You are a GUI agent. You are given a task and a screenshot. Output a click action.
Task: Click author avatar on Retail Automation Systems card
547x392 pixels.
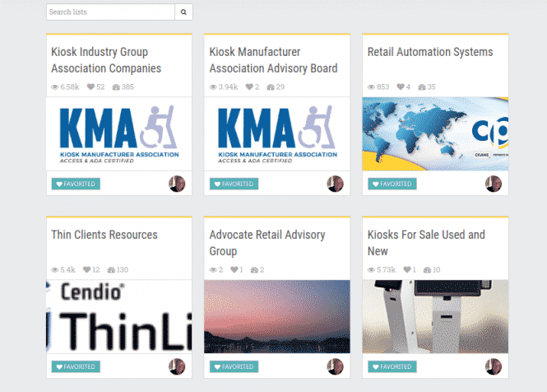pyautogui.click(x=494, y=184)
